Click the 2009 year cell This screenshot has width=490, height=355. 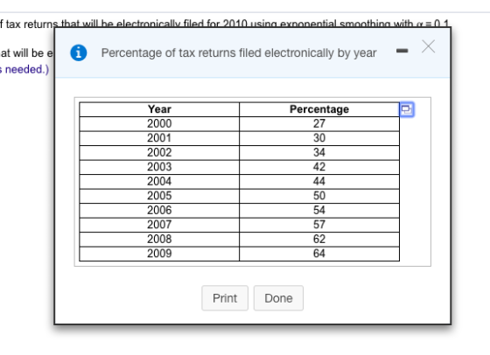point(159,254)
